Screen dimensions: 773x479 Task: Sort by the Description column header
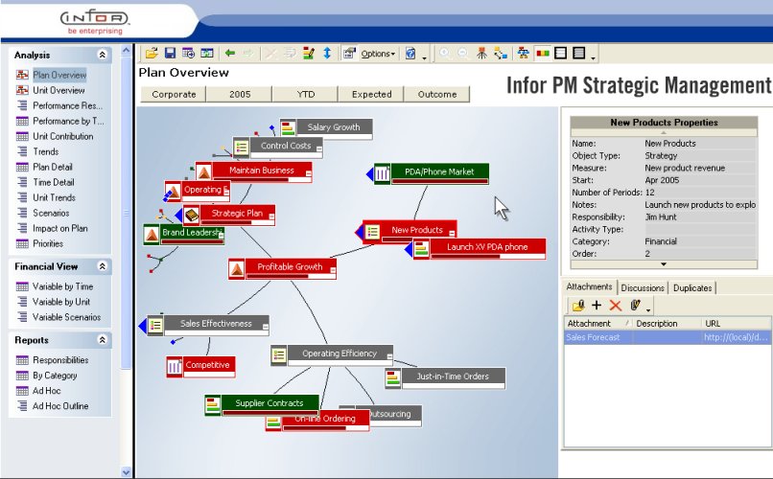tap(667, 324)
